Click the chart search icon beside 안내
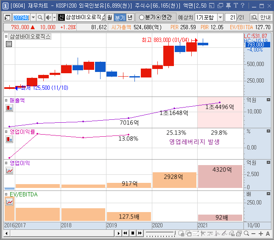 point(254,17)
